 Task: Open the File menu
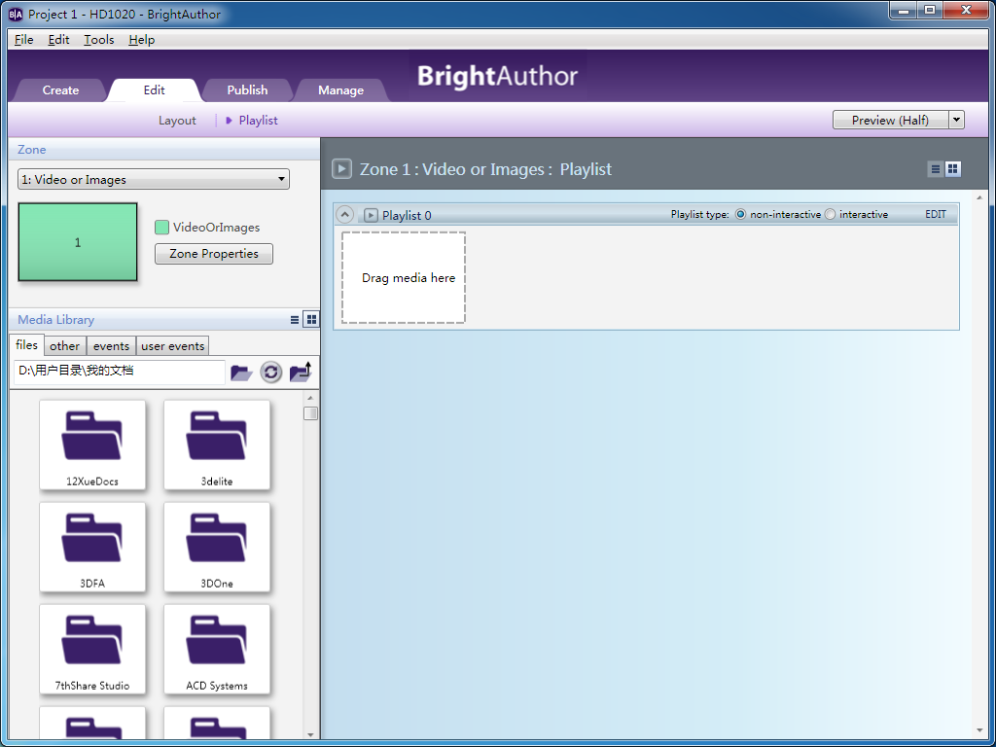[23, 39]
